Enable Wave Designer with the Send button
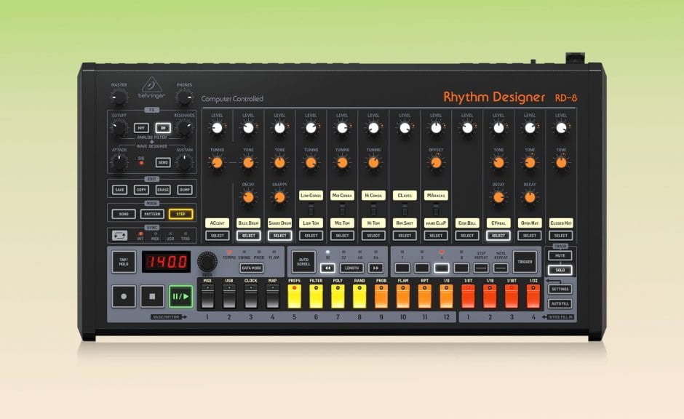684x419 pixels. click(x=163, y=163)
